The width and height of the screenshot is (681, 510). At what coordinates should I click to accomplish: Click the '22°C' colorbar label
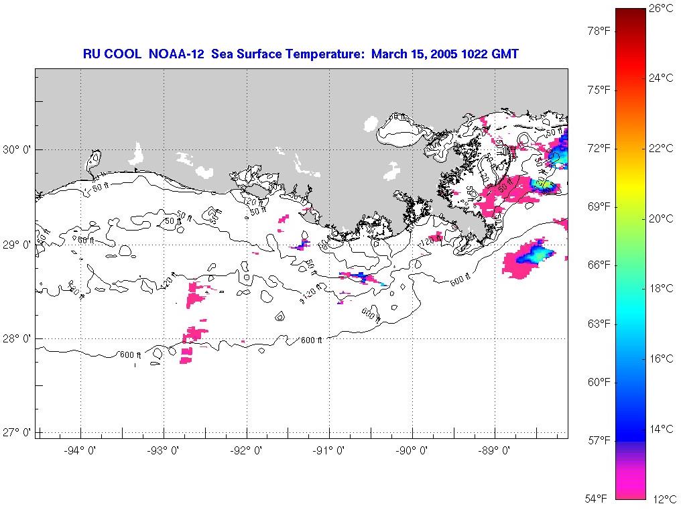(x=661, y=148)
